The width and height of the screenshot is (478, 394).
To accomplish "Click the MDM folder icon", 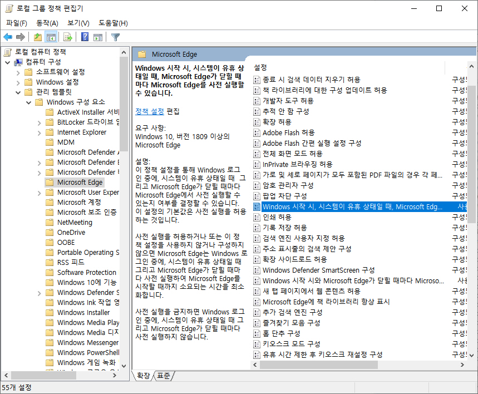I will point(50,142).
